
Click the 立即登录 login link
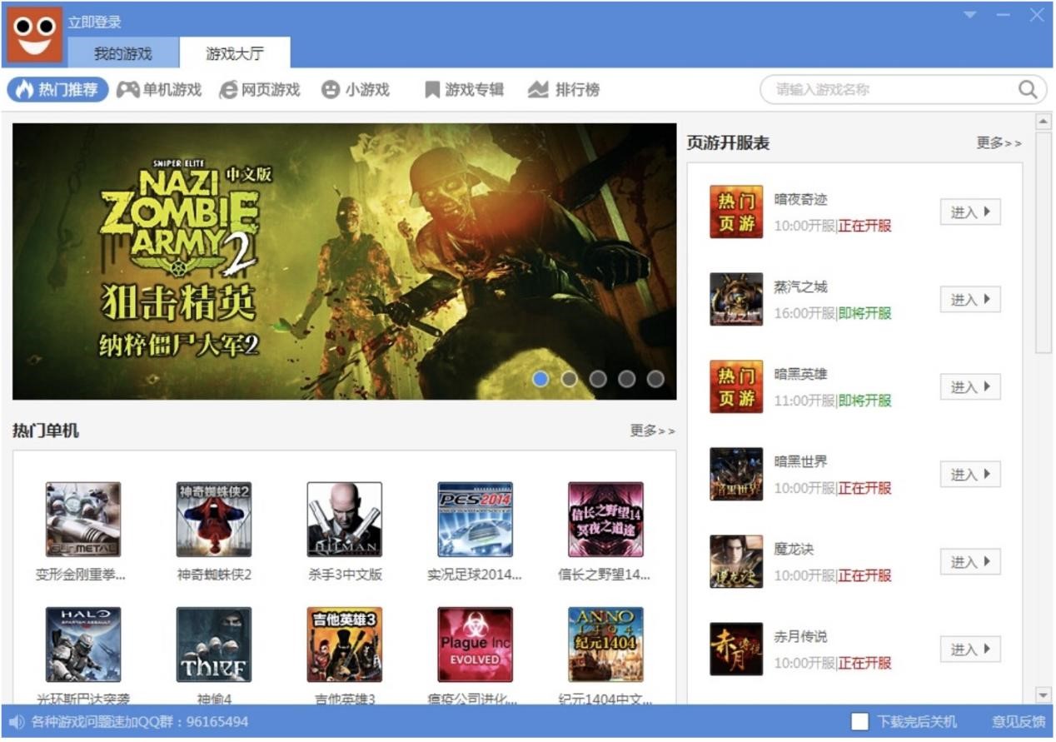pos(95,22)
